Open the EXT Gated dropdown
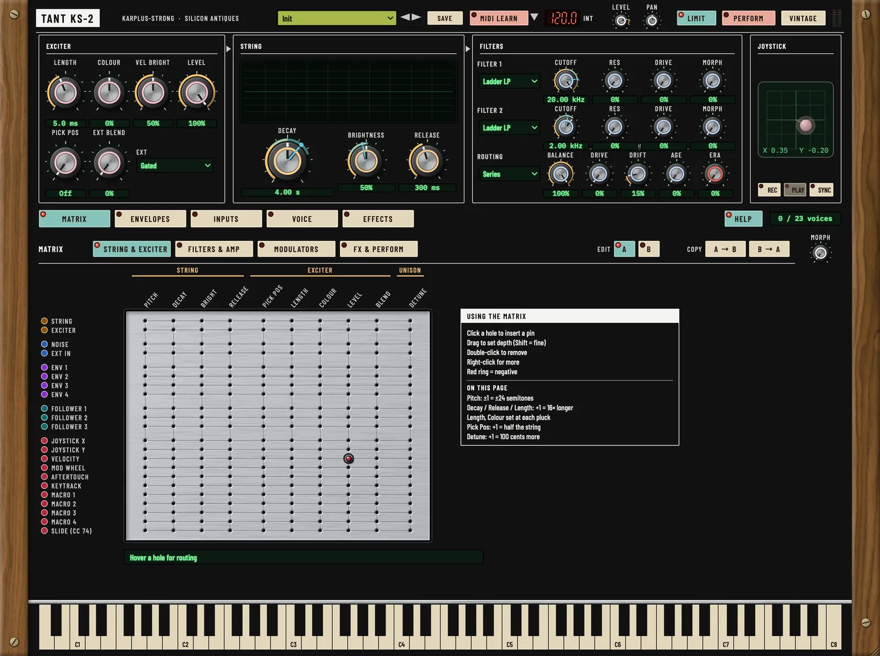 pyautogui.click(x=175, y=166)
